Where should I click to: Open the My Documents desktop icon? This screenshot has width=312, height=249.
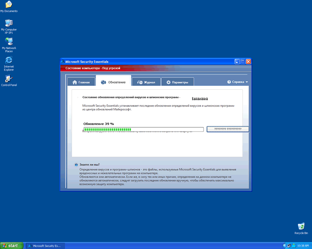(9, 5)
